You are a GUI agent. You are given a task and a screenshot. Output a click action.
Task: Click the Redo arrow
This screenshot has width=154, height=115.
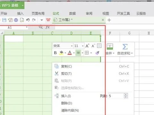point(34,20)
